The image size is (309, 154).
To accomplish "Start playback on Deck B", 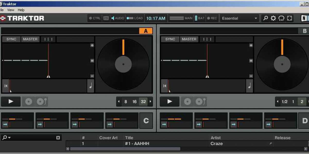I will click(x=170, y=101).
